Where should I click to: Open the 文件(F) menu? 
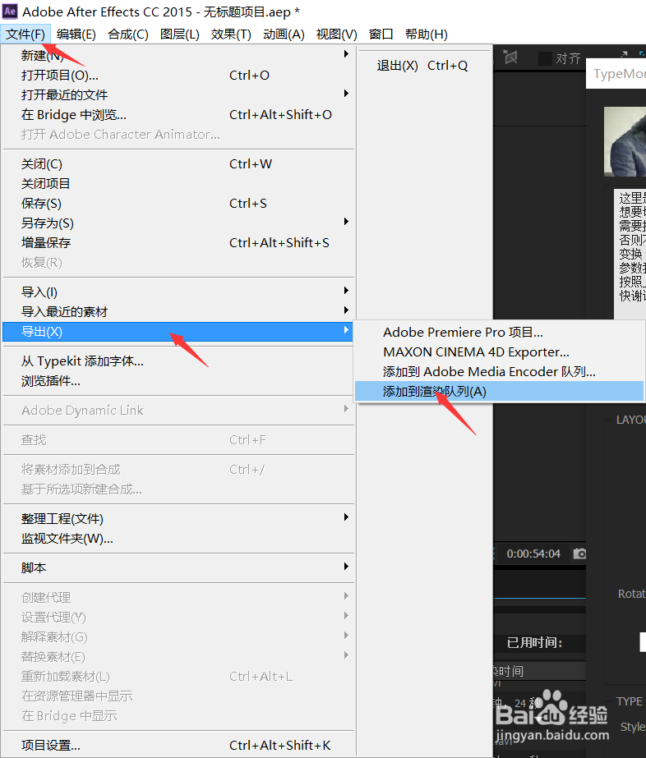click(x=25, y=34)
